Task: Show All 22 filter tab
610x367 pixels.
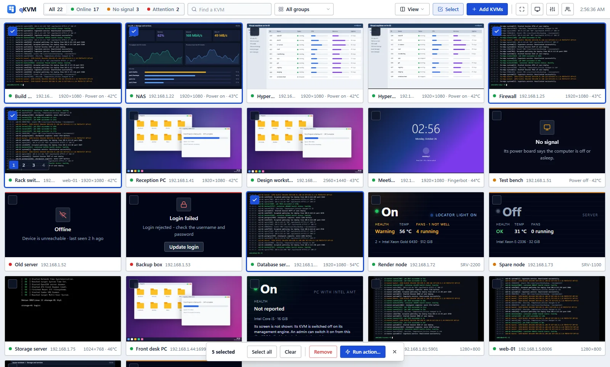Action: 56,9
